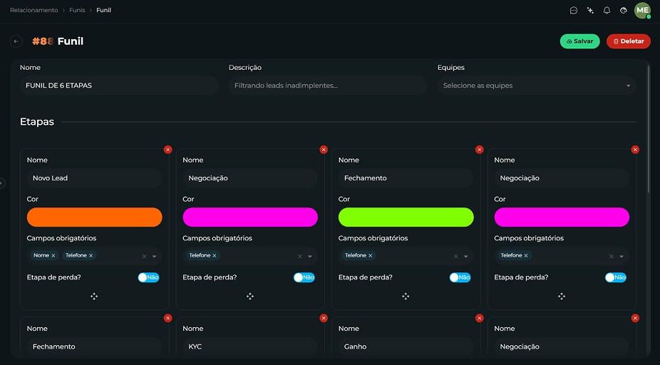Remove the KYC stage with its red X
The image size is (660, 365).
click(324, 318)
